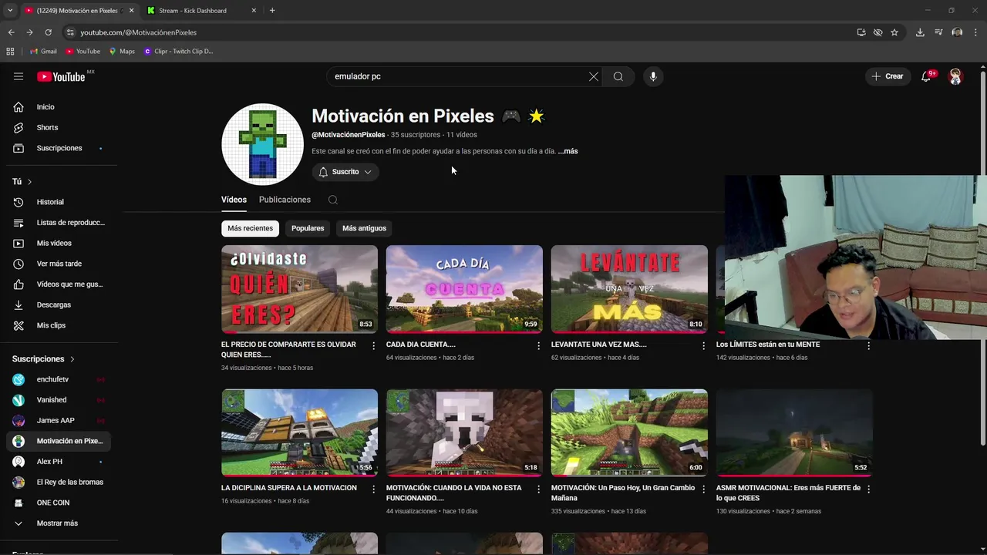The width and height of the screenshot is (987, 555).
Task: Start voice search with the microphone icon
Action: pyautogui.click(x=653, y=76)
